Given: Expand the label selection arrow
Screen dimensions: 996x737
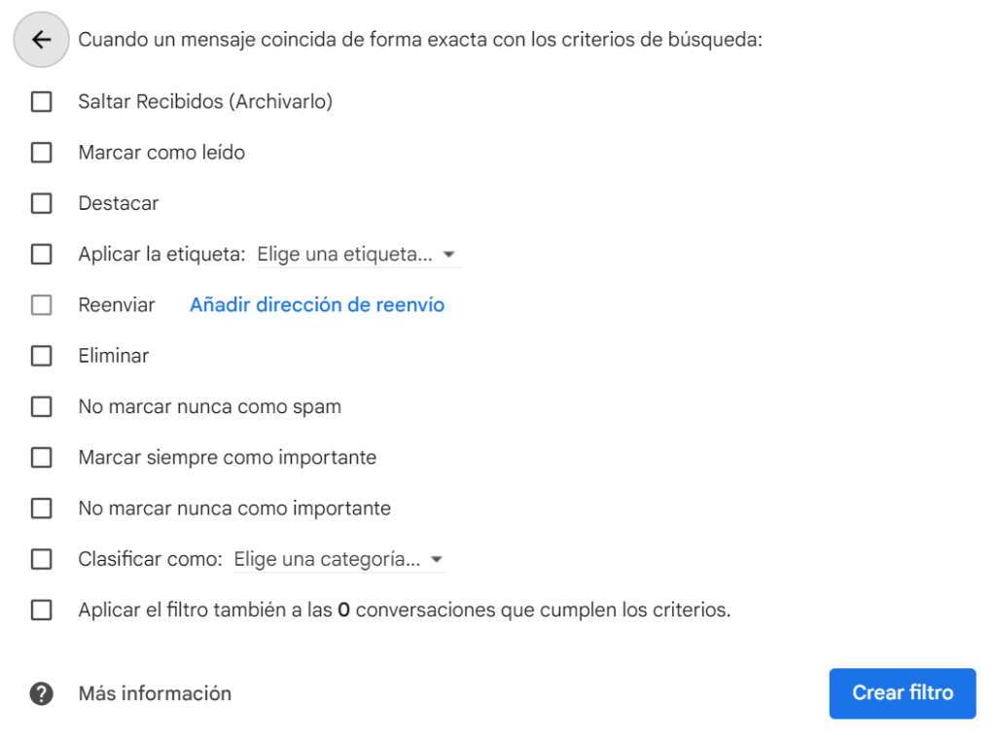Looking at the screenshot, I should coord(449,254).
